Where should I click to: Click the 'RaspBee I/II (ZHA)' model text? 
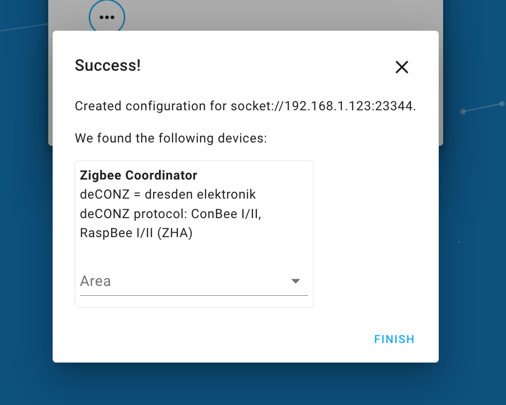pyautogui.click(x=136, y=233)
